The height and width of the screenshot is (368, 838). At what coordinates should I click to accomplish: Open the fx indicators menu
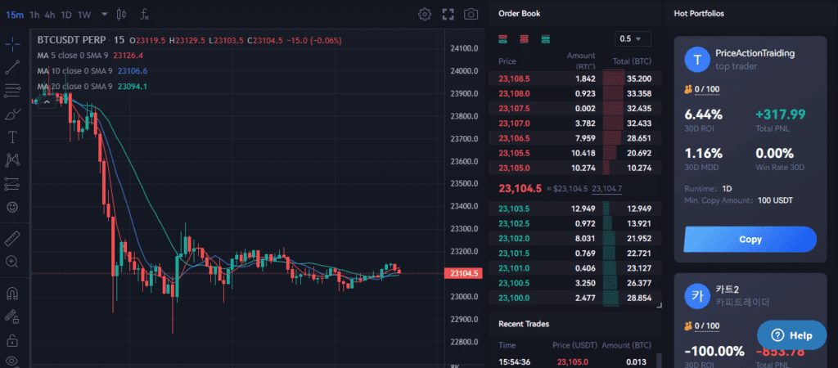click(x=144, y=15)
